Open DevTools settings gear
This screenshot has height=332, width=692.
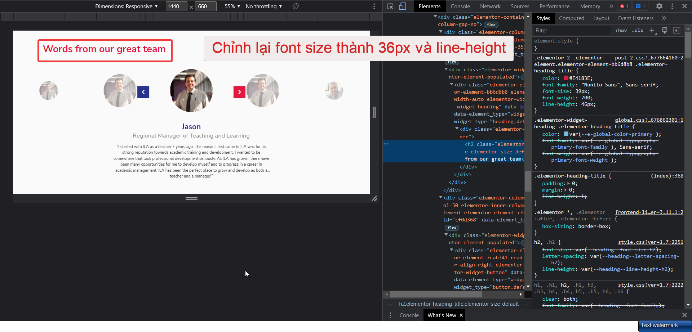(x=659, y=6)
